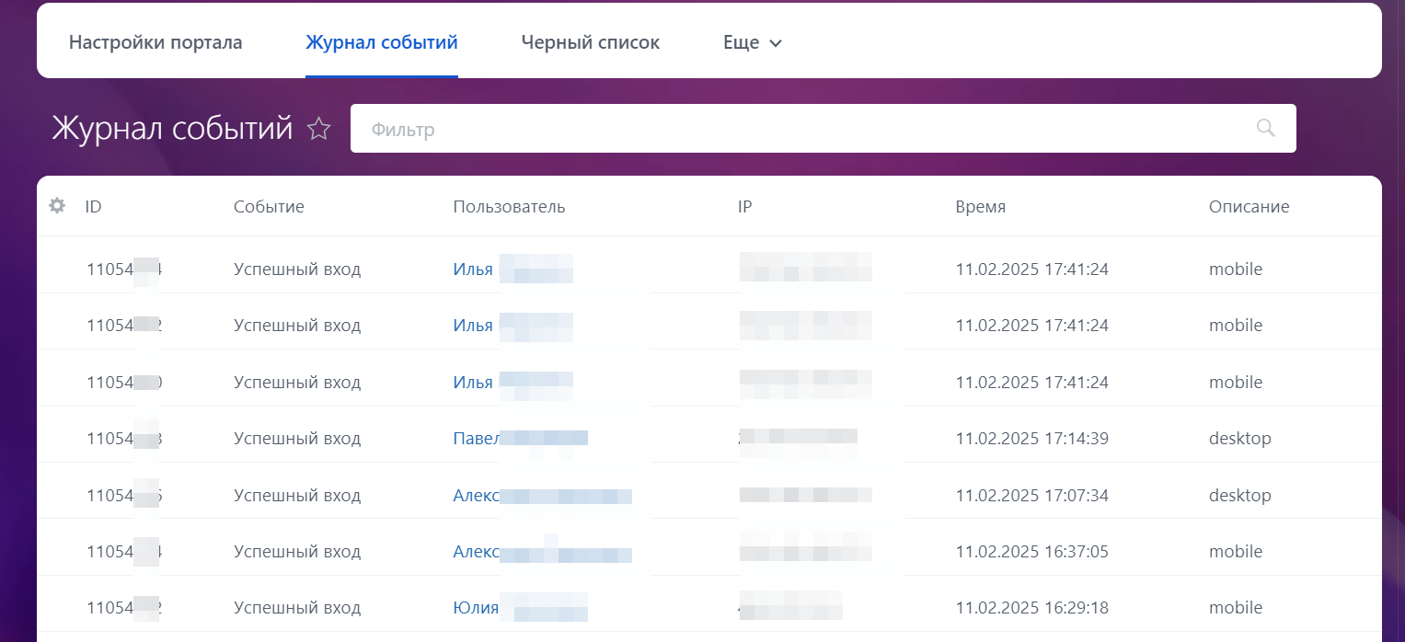Open user profile link Юлия

click(x=476, y=608)
